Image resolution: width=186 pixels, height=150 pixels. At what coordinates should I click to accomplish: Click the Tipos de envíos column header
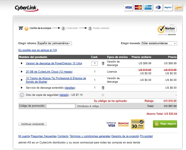pos(117,57)
